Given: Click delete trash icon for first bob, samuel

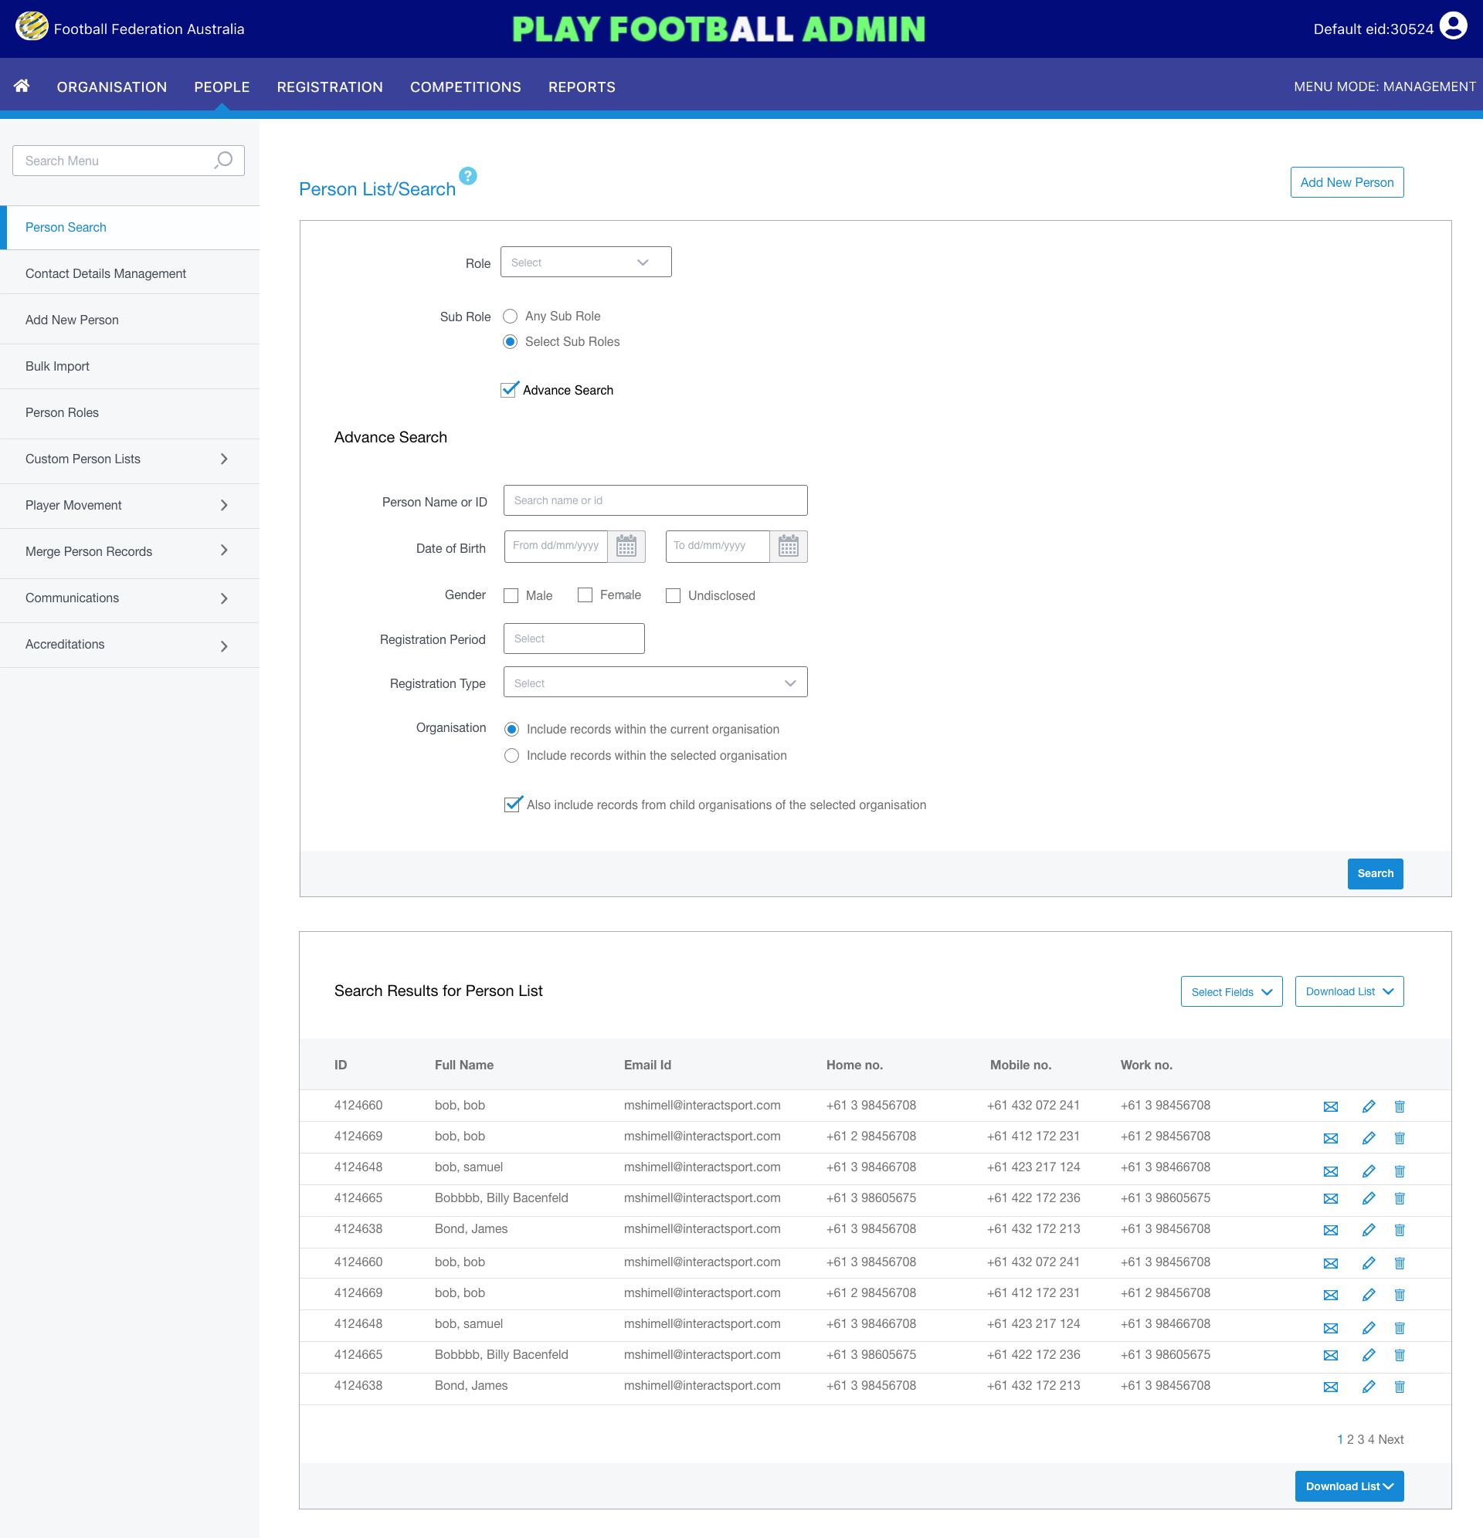Looking at the screenshot, I should 1399,1170.
